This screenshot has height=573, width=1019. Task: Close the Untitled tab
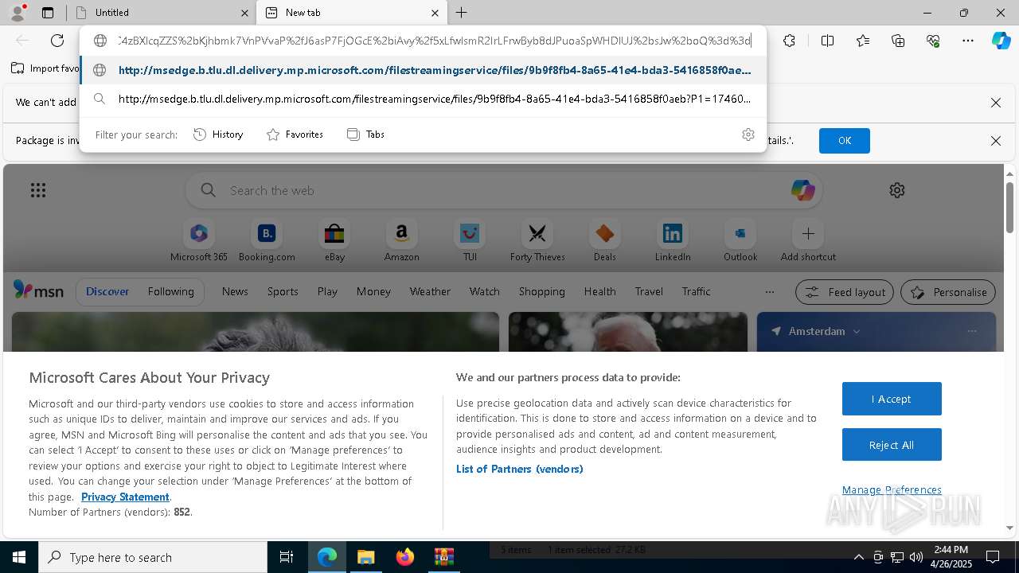(244, 13)
